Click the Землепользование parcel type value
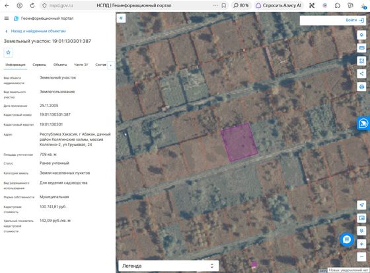The height and width of the screenshot is (273, 370). point(57,92)
